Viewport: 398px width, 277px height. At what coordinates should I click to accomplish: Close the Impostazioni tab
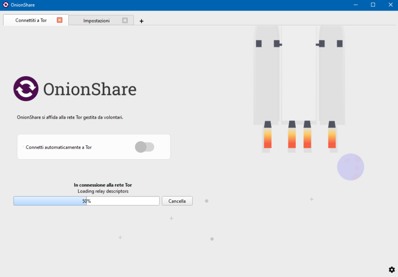click(x=125, y=21)
